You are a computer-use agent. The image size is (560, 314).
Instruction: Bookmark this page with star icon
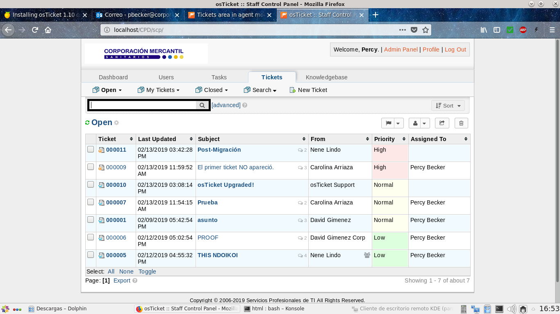[x=426, y=30]
